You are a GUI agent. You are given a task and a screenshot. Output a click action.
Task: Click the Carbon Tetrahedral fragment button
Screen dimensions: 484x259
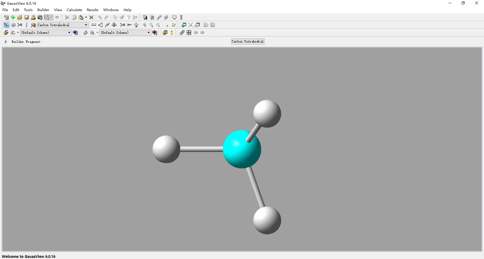point(248,41)
